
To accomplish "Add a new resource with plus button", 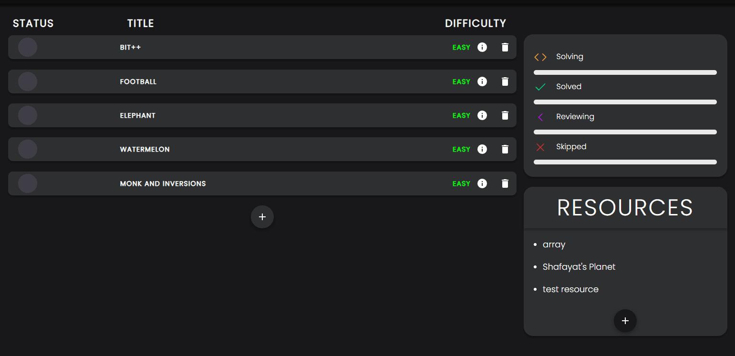I will (x=625, y=321).
